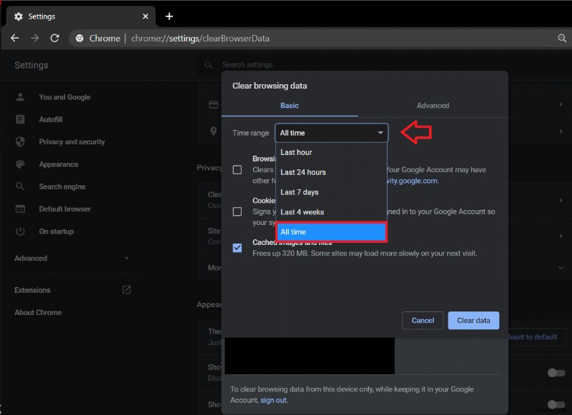Viewport: 572px width, 415px height.
Task: Click the browser back arrow
Action: (x=14, y=38)
